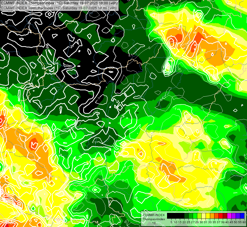
Task: Click the ThompsonIndex label in the legend box
Action: 154,219
